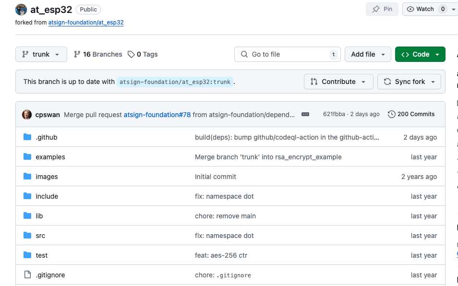Open commit 'build(deps): bump github/codeql-action'

coord(287,137)
